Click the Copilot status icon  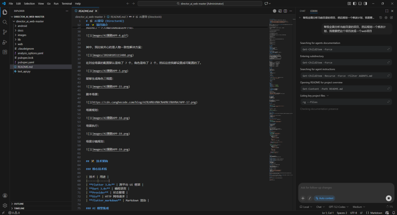coord(387,213)
